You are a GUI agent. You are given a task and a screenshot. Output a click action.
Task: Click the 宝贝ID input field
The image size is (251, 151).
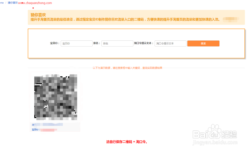[x=77, y=43]
